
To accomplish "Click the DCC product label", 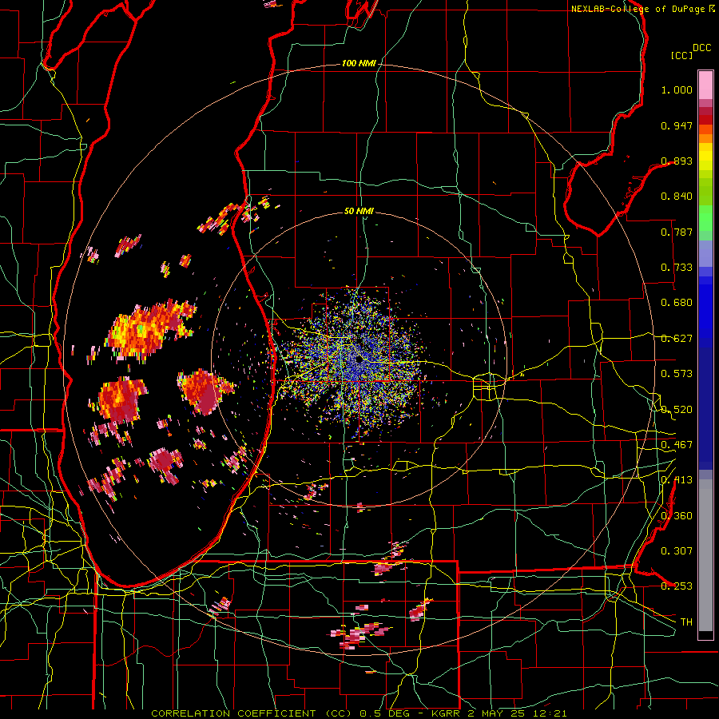I will coord(702,48).
